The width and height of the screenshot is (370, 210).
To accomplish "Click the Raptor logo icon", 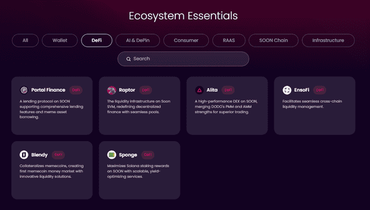I will tap(112, 90).
